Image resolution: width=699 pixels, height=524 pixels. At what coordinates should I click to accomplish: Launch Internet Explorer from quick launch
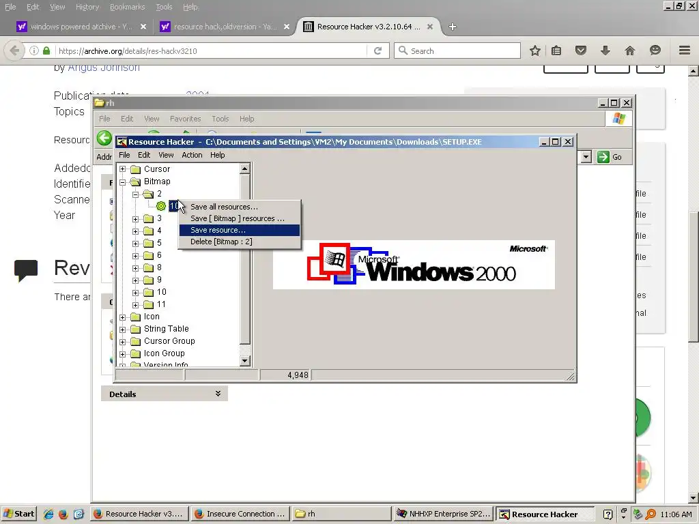(x=48, y=514)
